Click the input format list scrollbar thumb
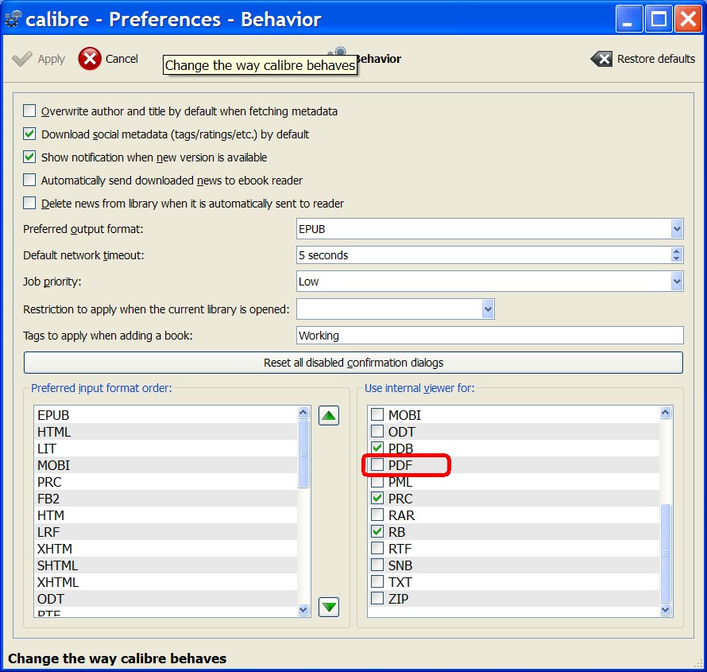The width and height of the screenshot is (707, 672). click(x=303, y=453)
